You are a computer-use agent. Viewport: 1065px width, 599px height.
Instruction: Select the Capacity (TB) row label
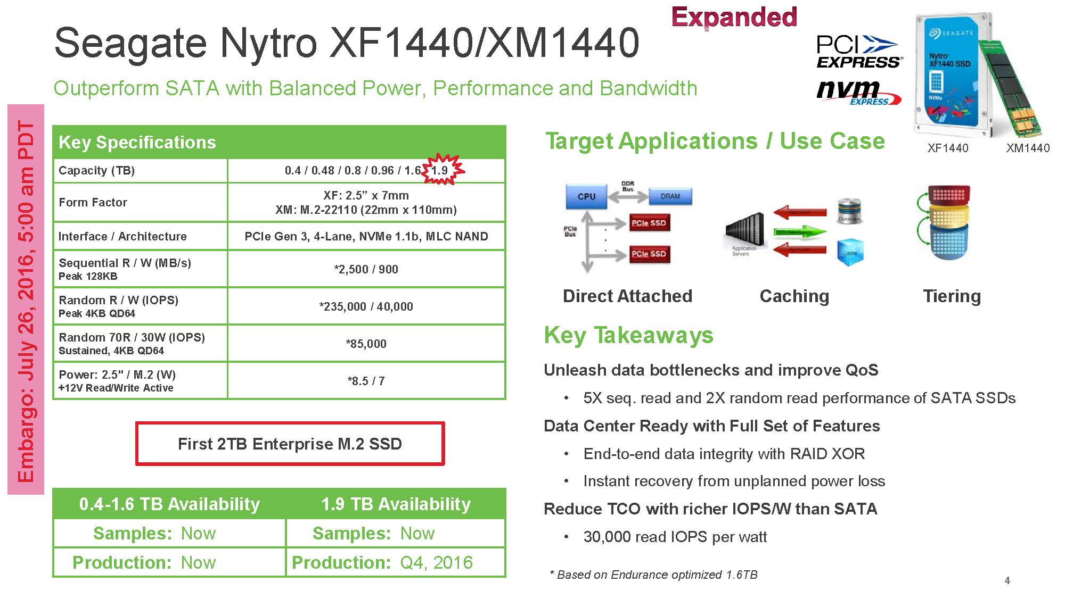coord(96,171)
